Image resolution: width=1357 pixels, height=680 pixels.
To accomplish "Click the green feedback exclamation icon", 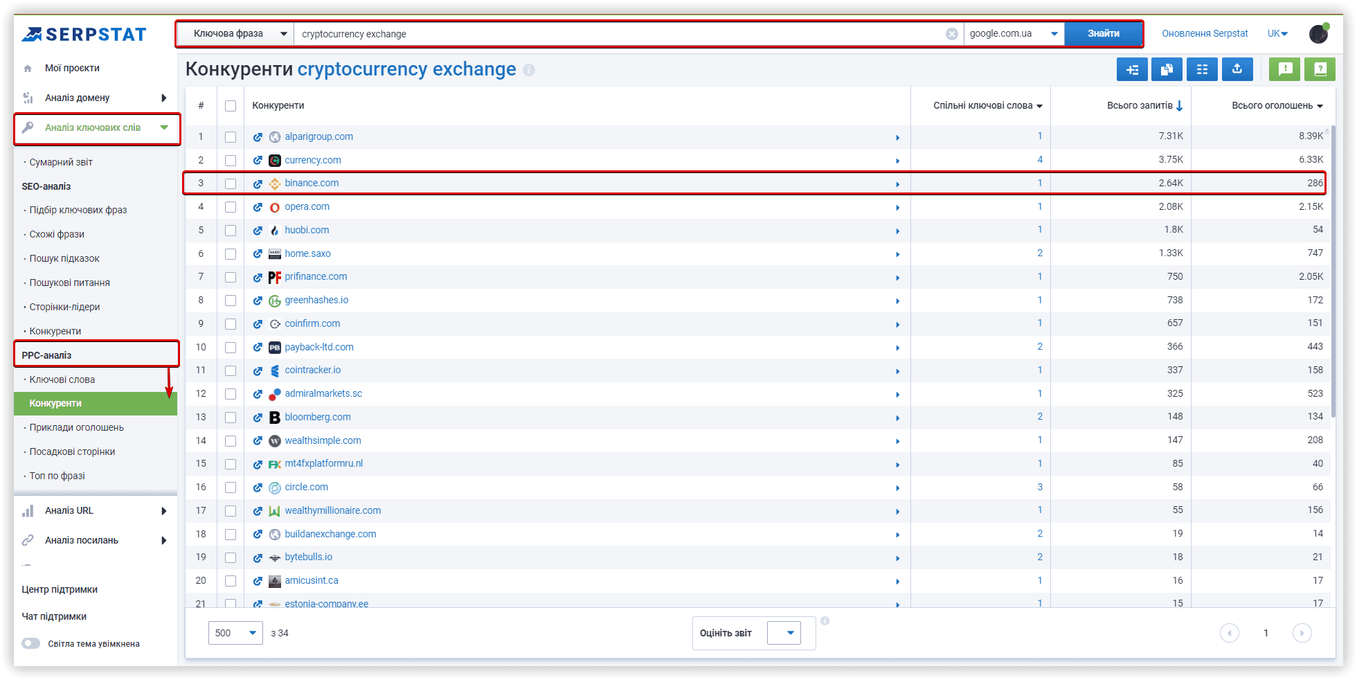I will pos(1285,69).
